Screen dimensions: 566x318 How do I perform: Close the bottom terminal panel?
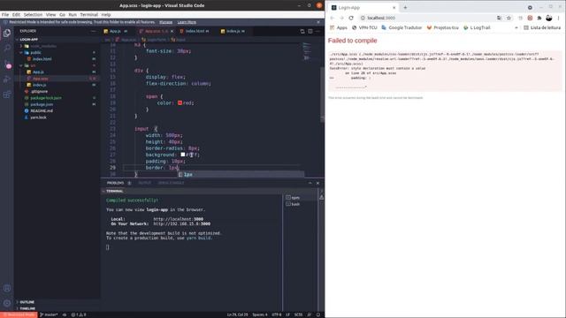tap(317, 183)
